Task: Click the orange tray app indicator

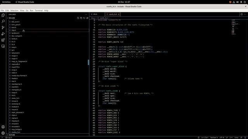Action: point(230,2)
